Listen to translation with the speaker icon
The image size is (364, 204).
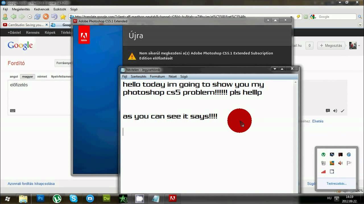tap(335, 111)
